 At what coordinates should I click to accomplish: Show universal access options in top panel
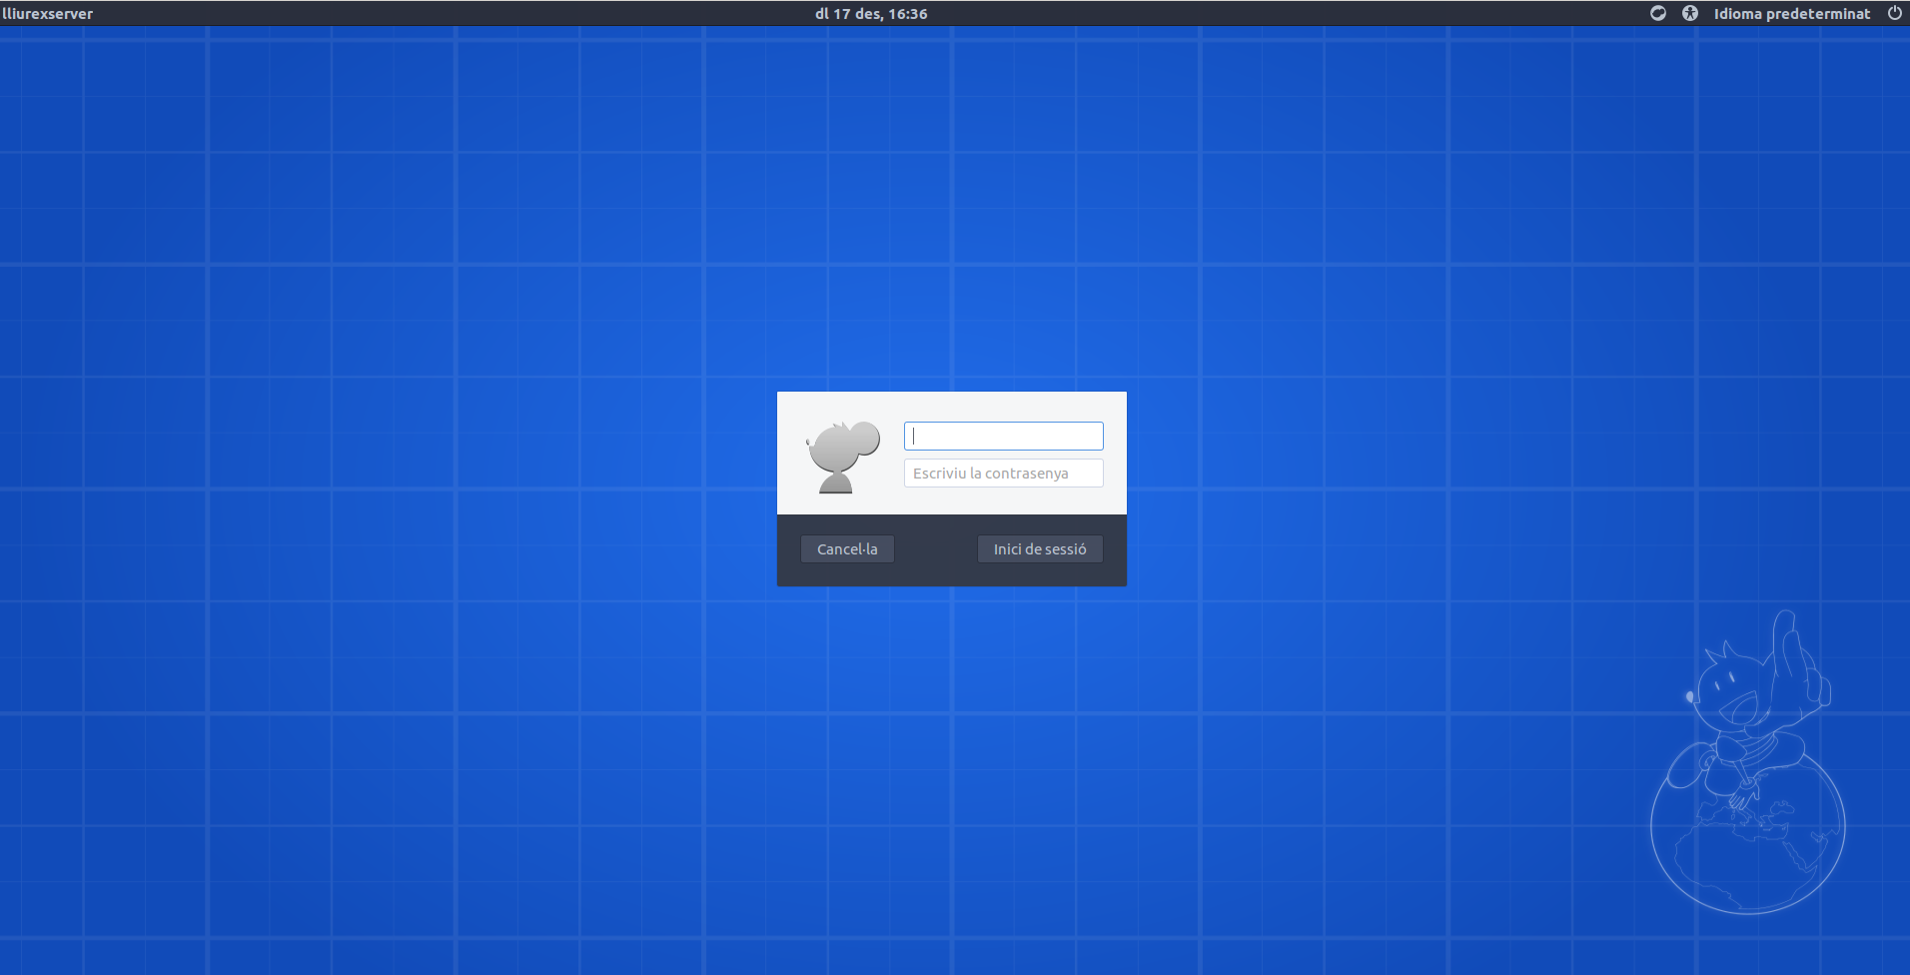coord(1689,13)
